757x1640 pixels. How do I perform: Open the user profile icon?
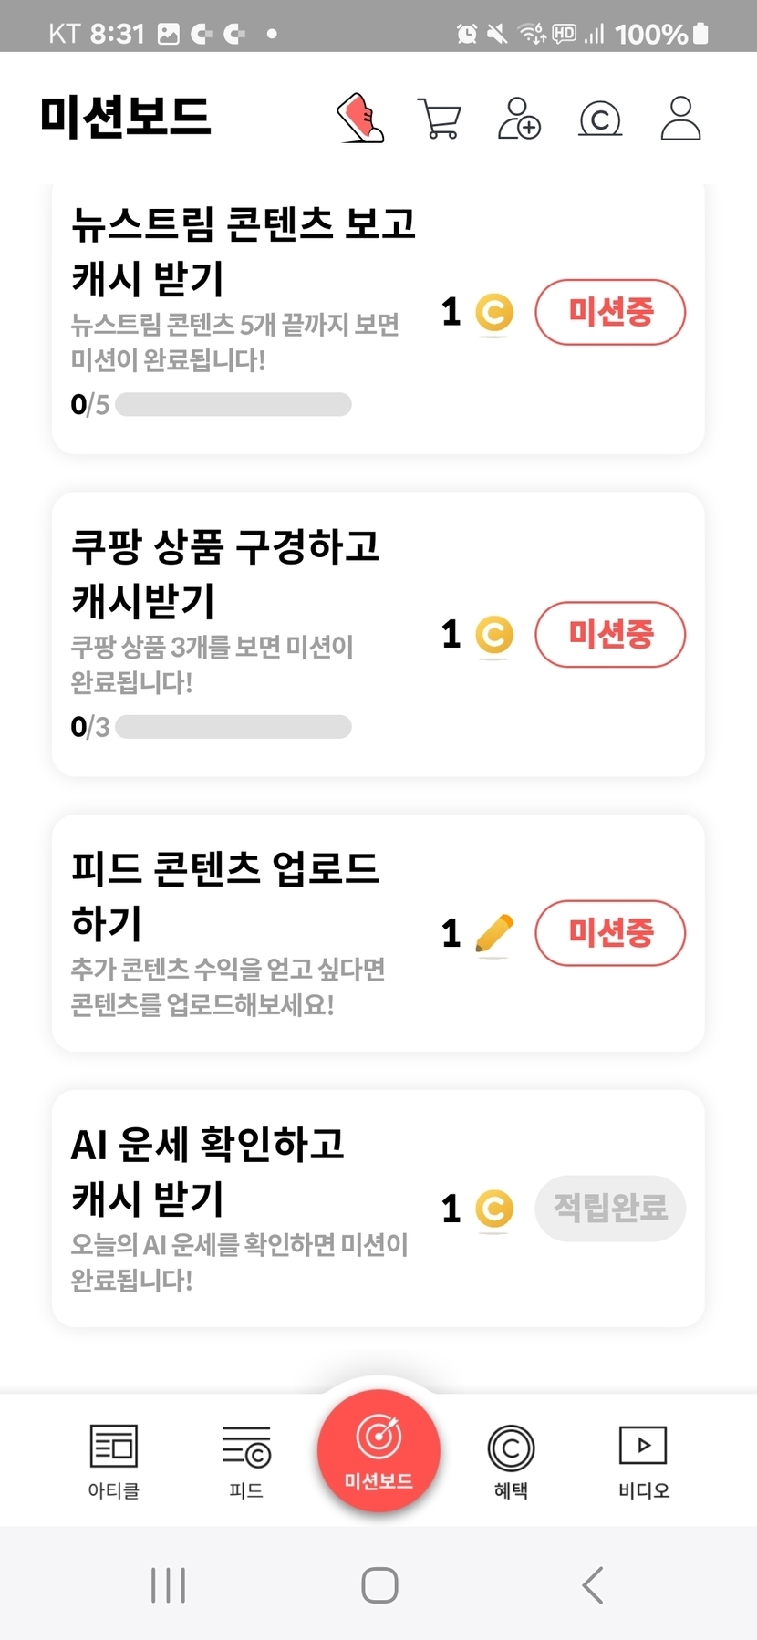[680, 118]
